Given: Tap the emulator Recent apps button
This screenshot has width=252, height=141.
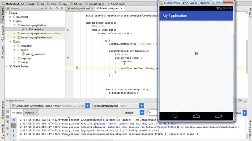Looking at the screenshot, I should pos(219,116).
